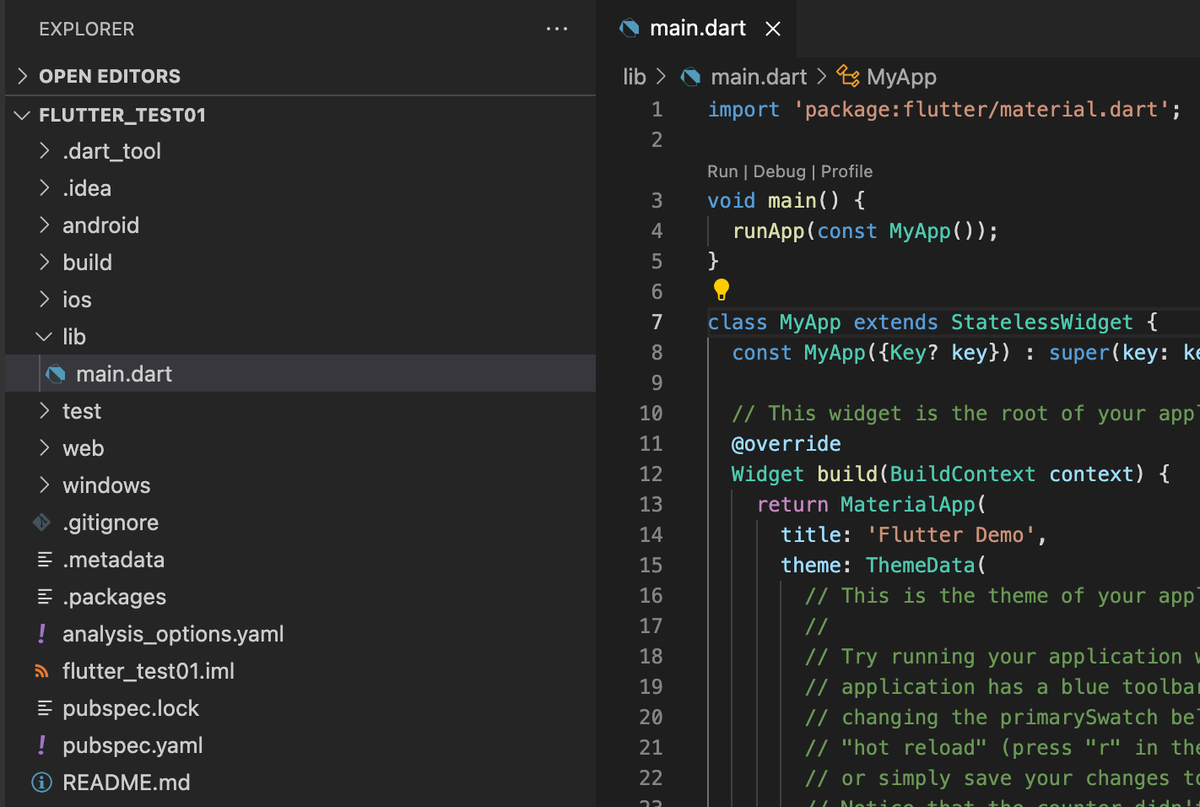Click the extends keyword on line 7
Viewport: 1200px width, 807px height.
895,322
